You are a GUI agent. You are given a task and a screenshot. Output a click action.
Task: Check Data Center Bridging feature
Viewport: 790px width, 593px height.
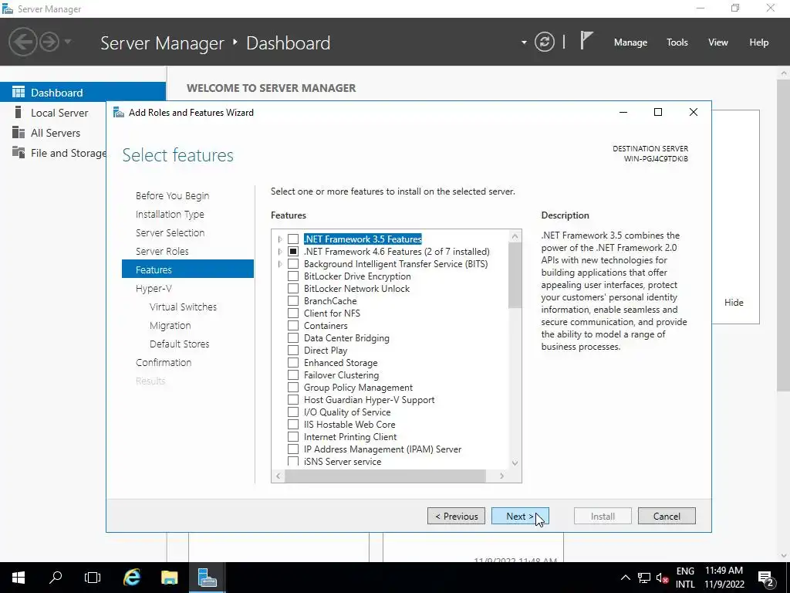(x=293, y=338)
